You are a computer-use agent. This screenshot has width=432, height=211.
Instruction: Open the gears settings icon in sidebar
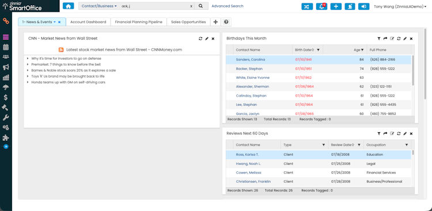[6, 128]
